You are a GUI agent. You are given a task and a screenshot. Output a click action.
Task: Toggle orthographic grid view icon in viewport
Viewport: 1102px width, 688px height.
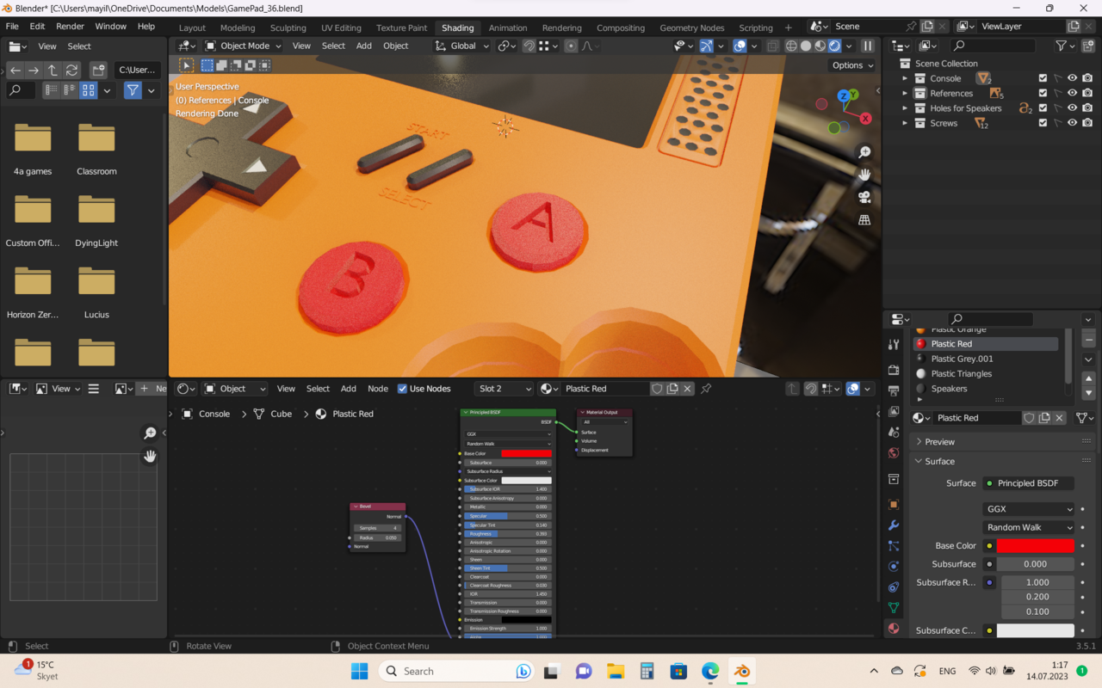pyautogui.click(x=864, y=220)
